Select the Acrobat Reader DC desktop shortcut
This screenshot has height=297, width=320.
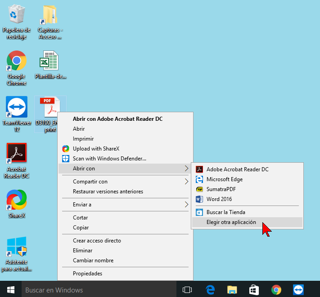point(17,160)
